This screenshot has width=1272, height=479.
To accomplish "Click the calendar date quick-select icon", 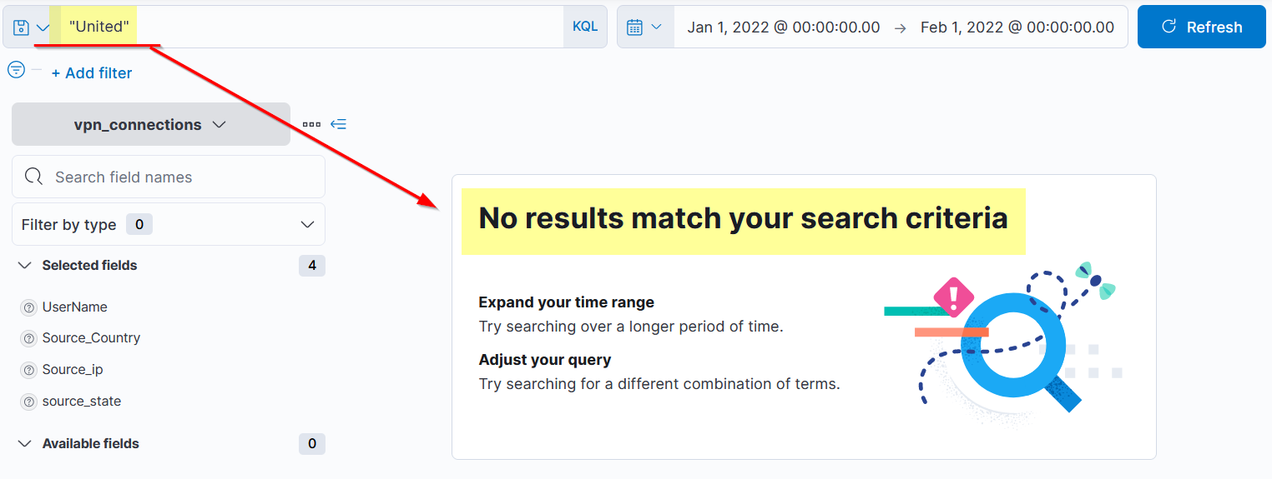I will (x=644, y=27).
